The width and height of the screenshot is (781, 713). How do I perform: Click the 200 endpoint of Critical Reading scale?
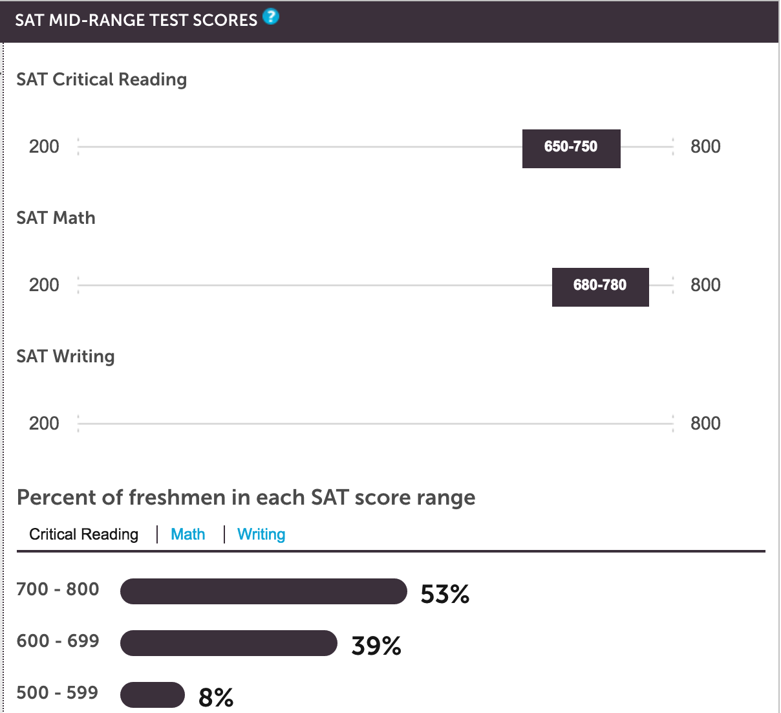(x=44, y=147)
